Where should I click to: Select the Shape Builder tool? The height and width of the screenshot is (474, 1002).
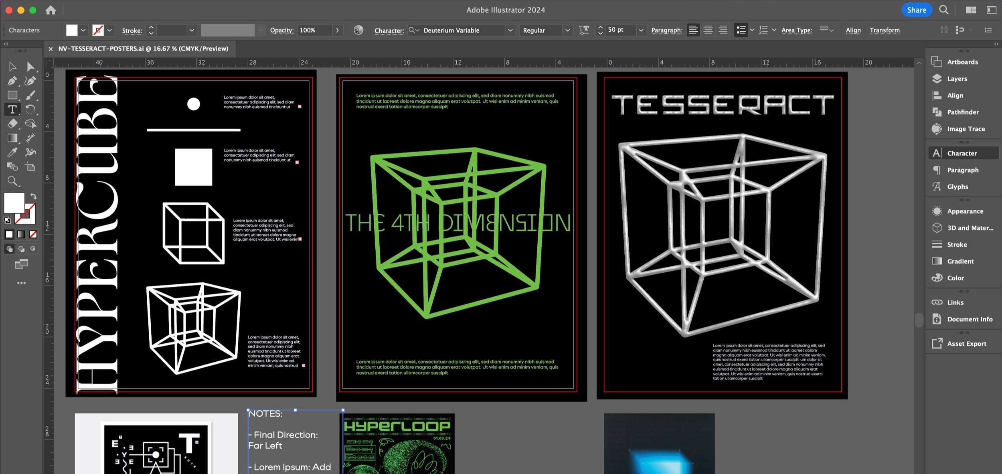(30, 124)
